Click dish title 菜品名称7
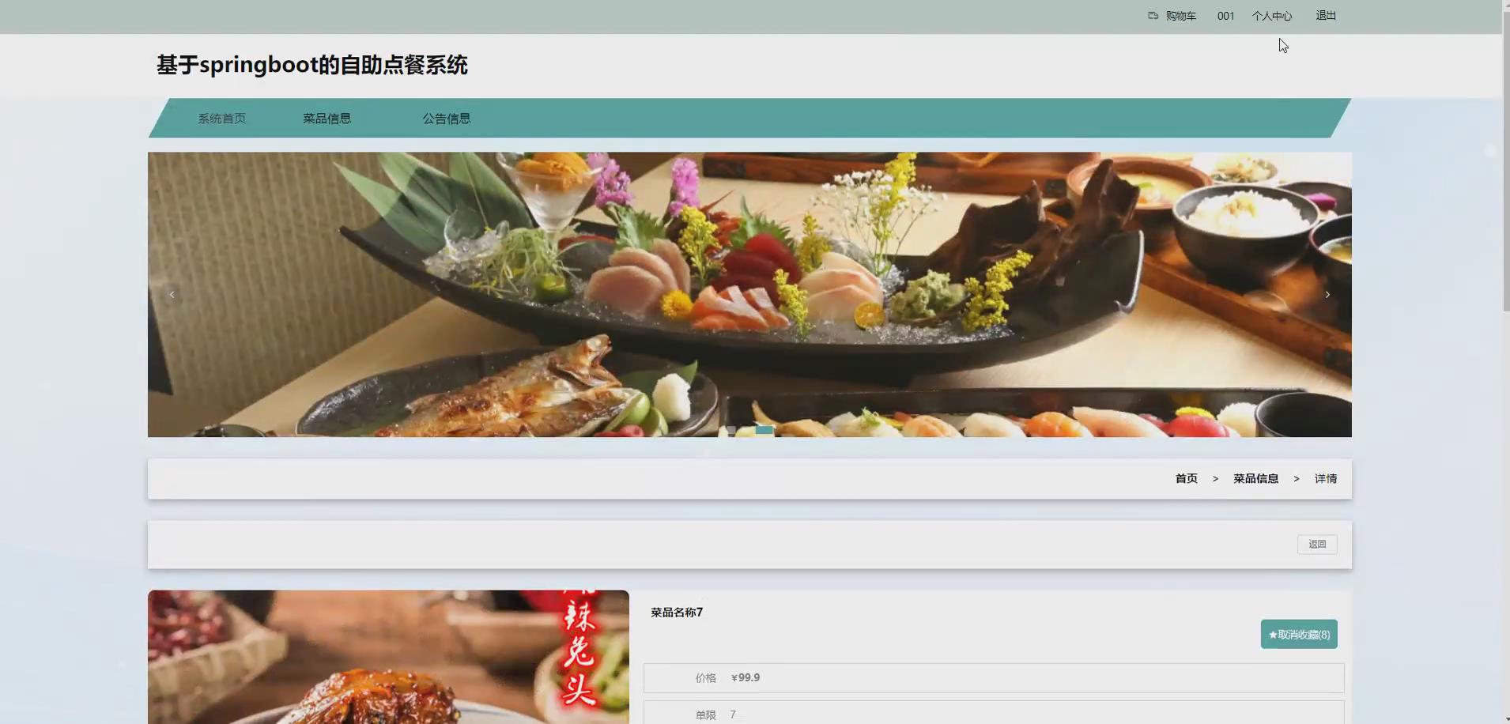The height and width of the screenshot is (724, 1510). point(677,613)
